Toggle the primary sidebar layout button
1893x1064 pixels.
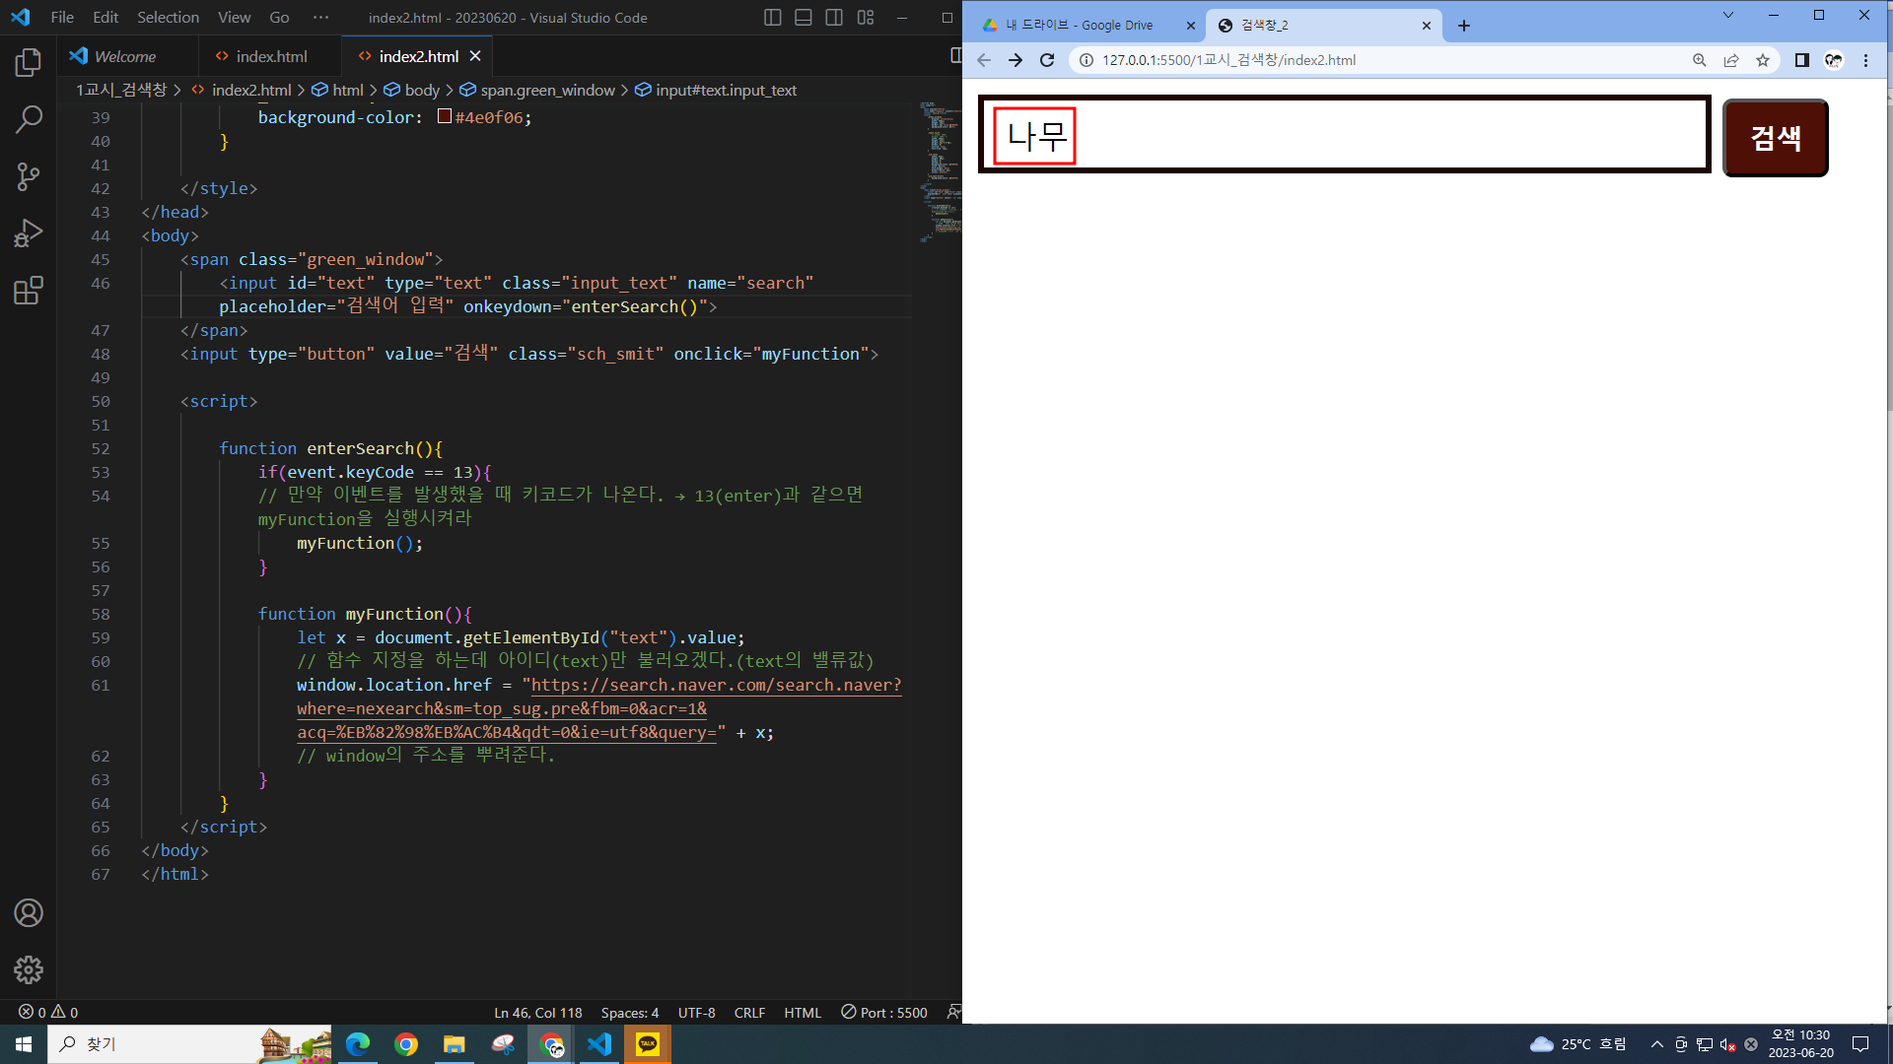(x=773, y=18)
